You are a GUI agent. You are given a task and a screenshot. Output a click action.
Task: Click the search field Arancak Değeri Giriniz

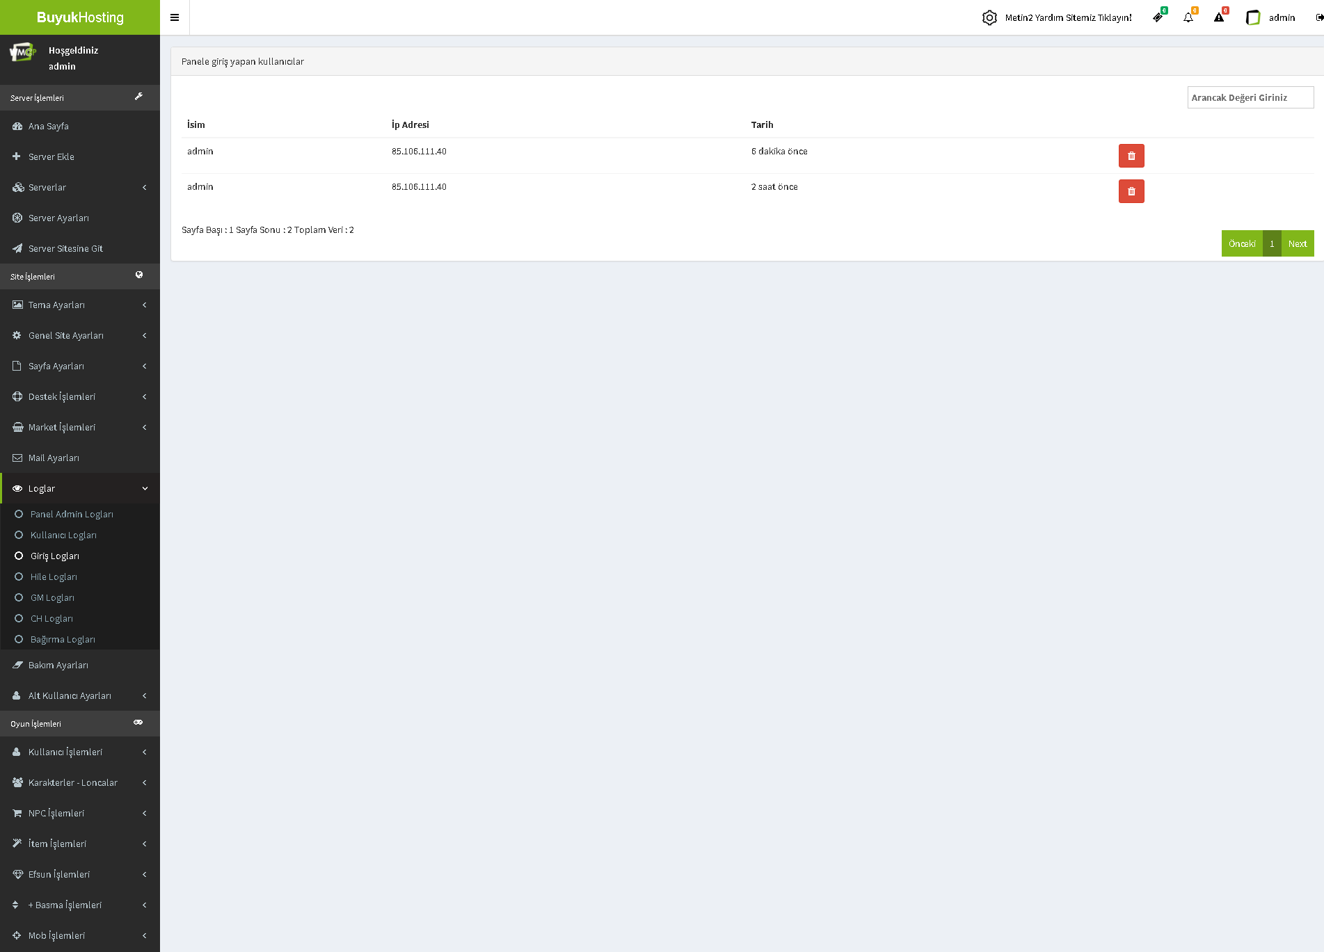[1250, 97]
